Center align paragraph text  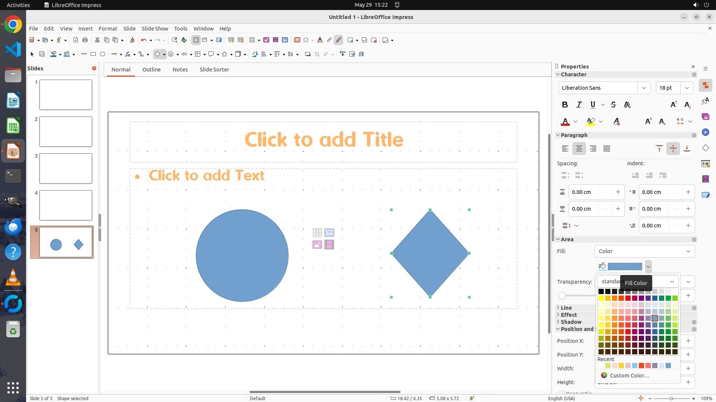tap(579, 149)
